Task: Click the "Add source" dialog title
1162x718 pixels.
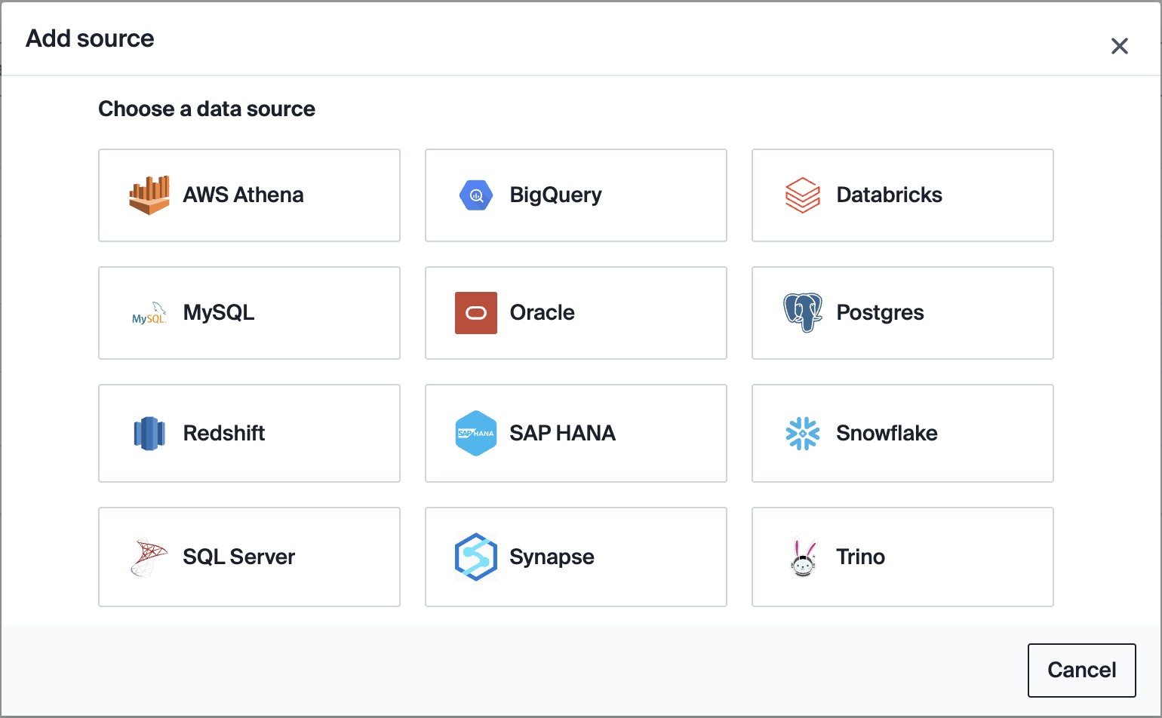Action: pyautogui.click(x=90, y=38)
